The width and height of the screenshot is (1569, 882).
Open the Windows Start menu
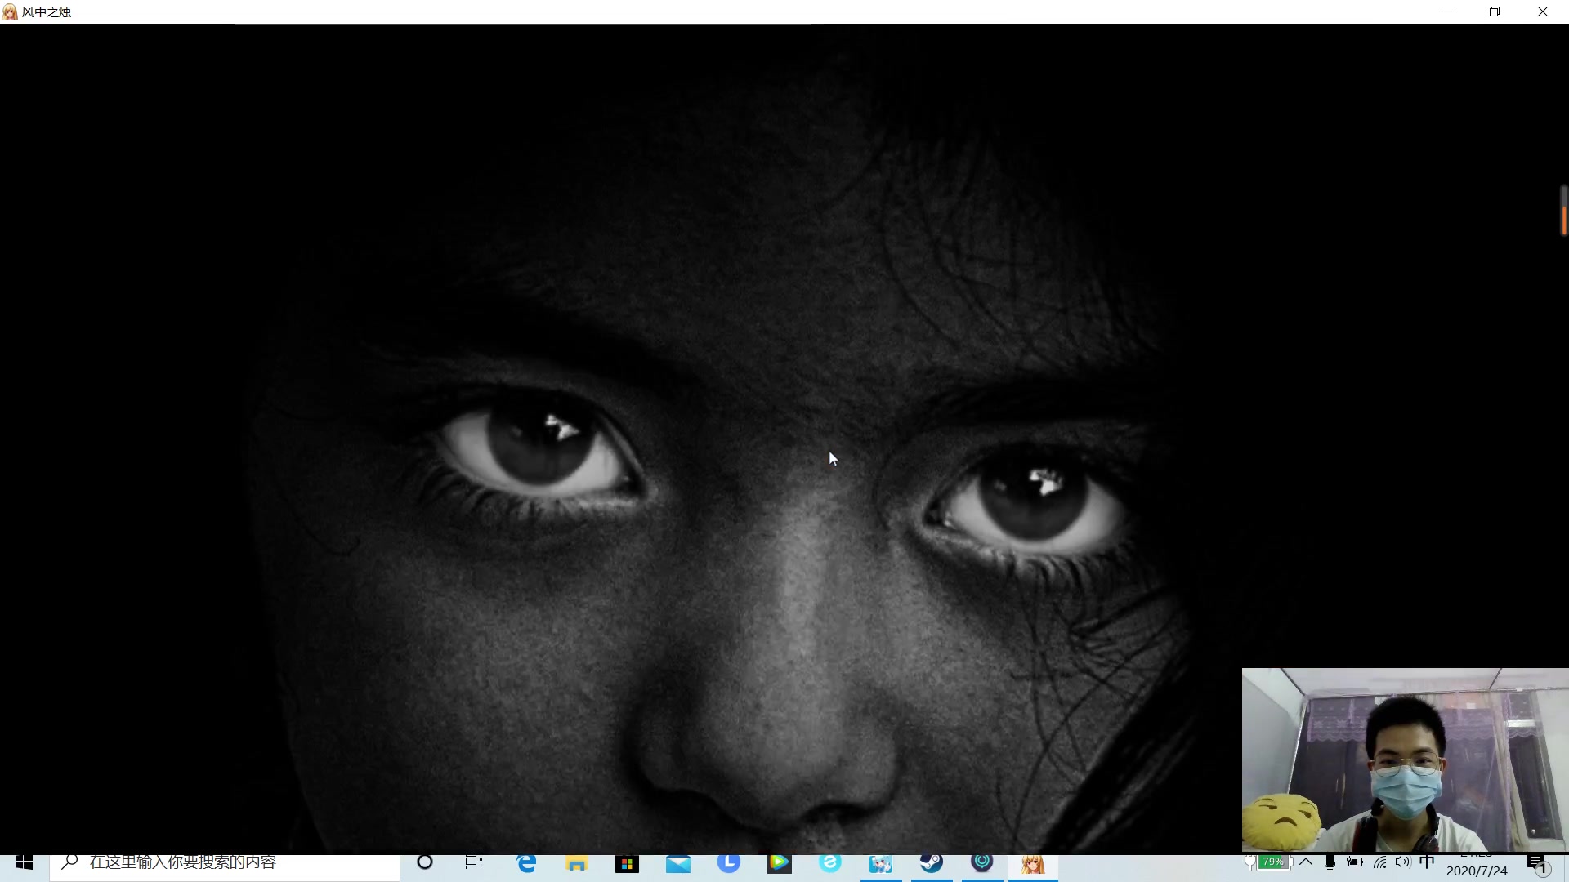(x=24, y=864)
